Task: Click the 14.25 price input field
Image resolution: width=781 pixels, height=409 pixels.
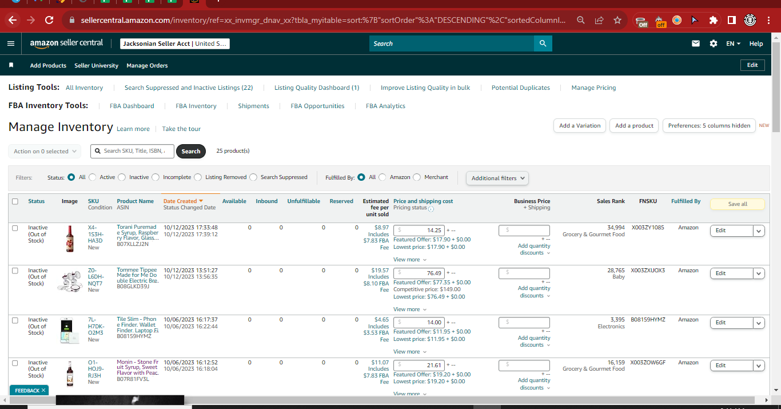Action: tap(419, 231)
